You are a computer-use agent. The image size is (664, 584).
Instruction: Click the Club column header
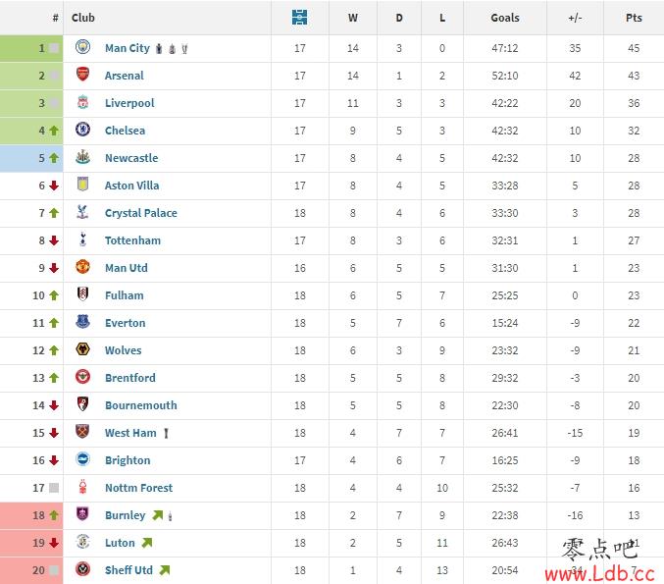pyautogui.click(x=83, y=18)
